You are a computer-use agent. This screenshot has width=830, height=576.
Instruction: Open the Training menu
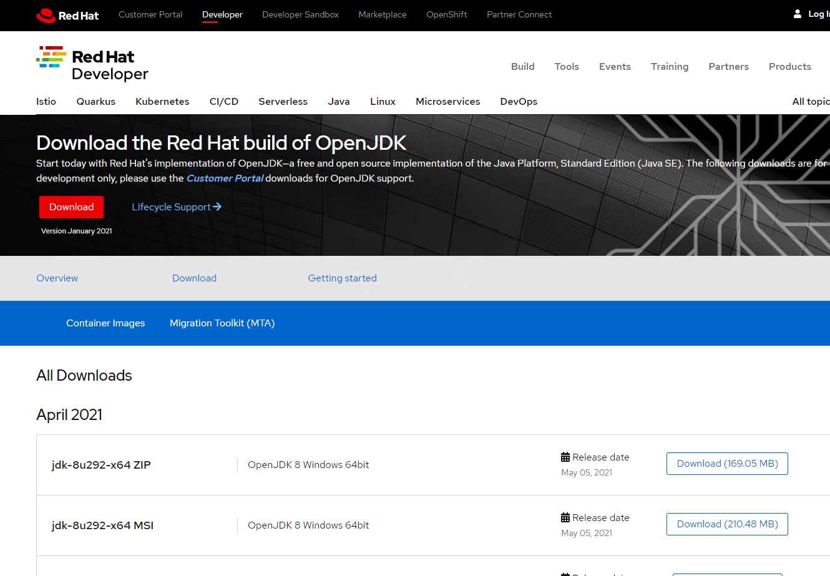click(x=670, y=67)
